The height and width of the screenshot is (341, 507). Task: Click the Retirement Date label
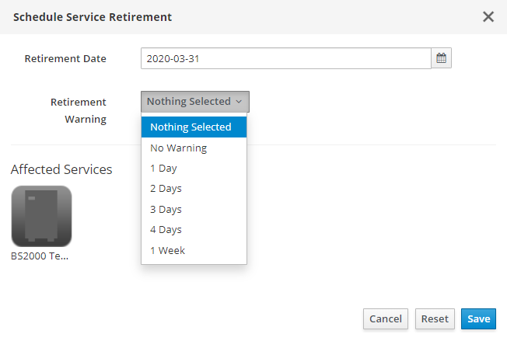tap(65, 58)
